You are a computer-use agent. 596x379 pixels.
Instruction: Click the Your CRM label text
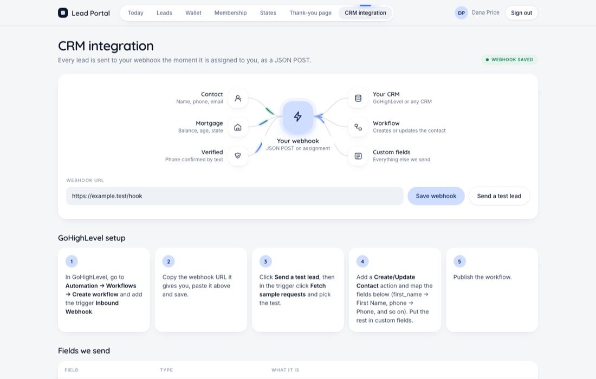pos(386,94)
